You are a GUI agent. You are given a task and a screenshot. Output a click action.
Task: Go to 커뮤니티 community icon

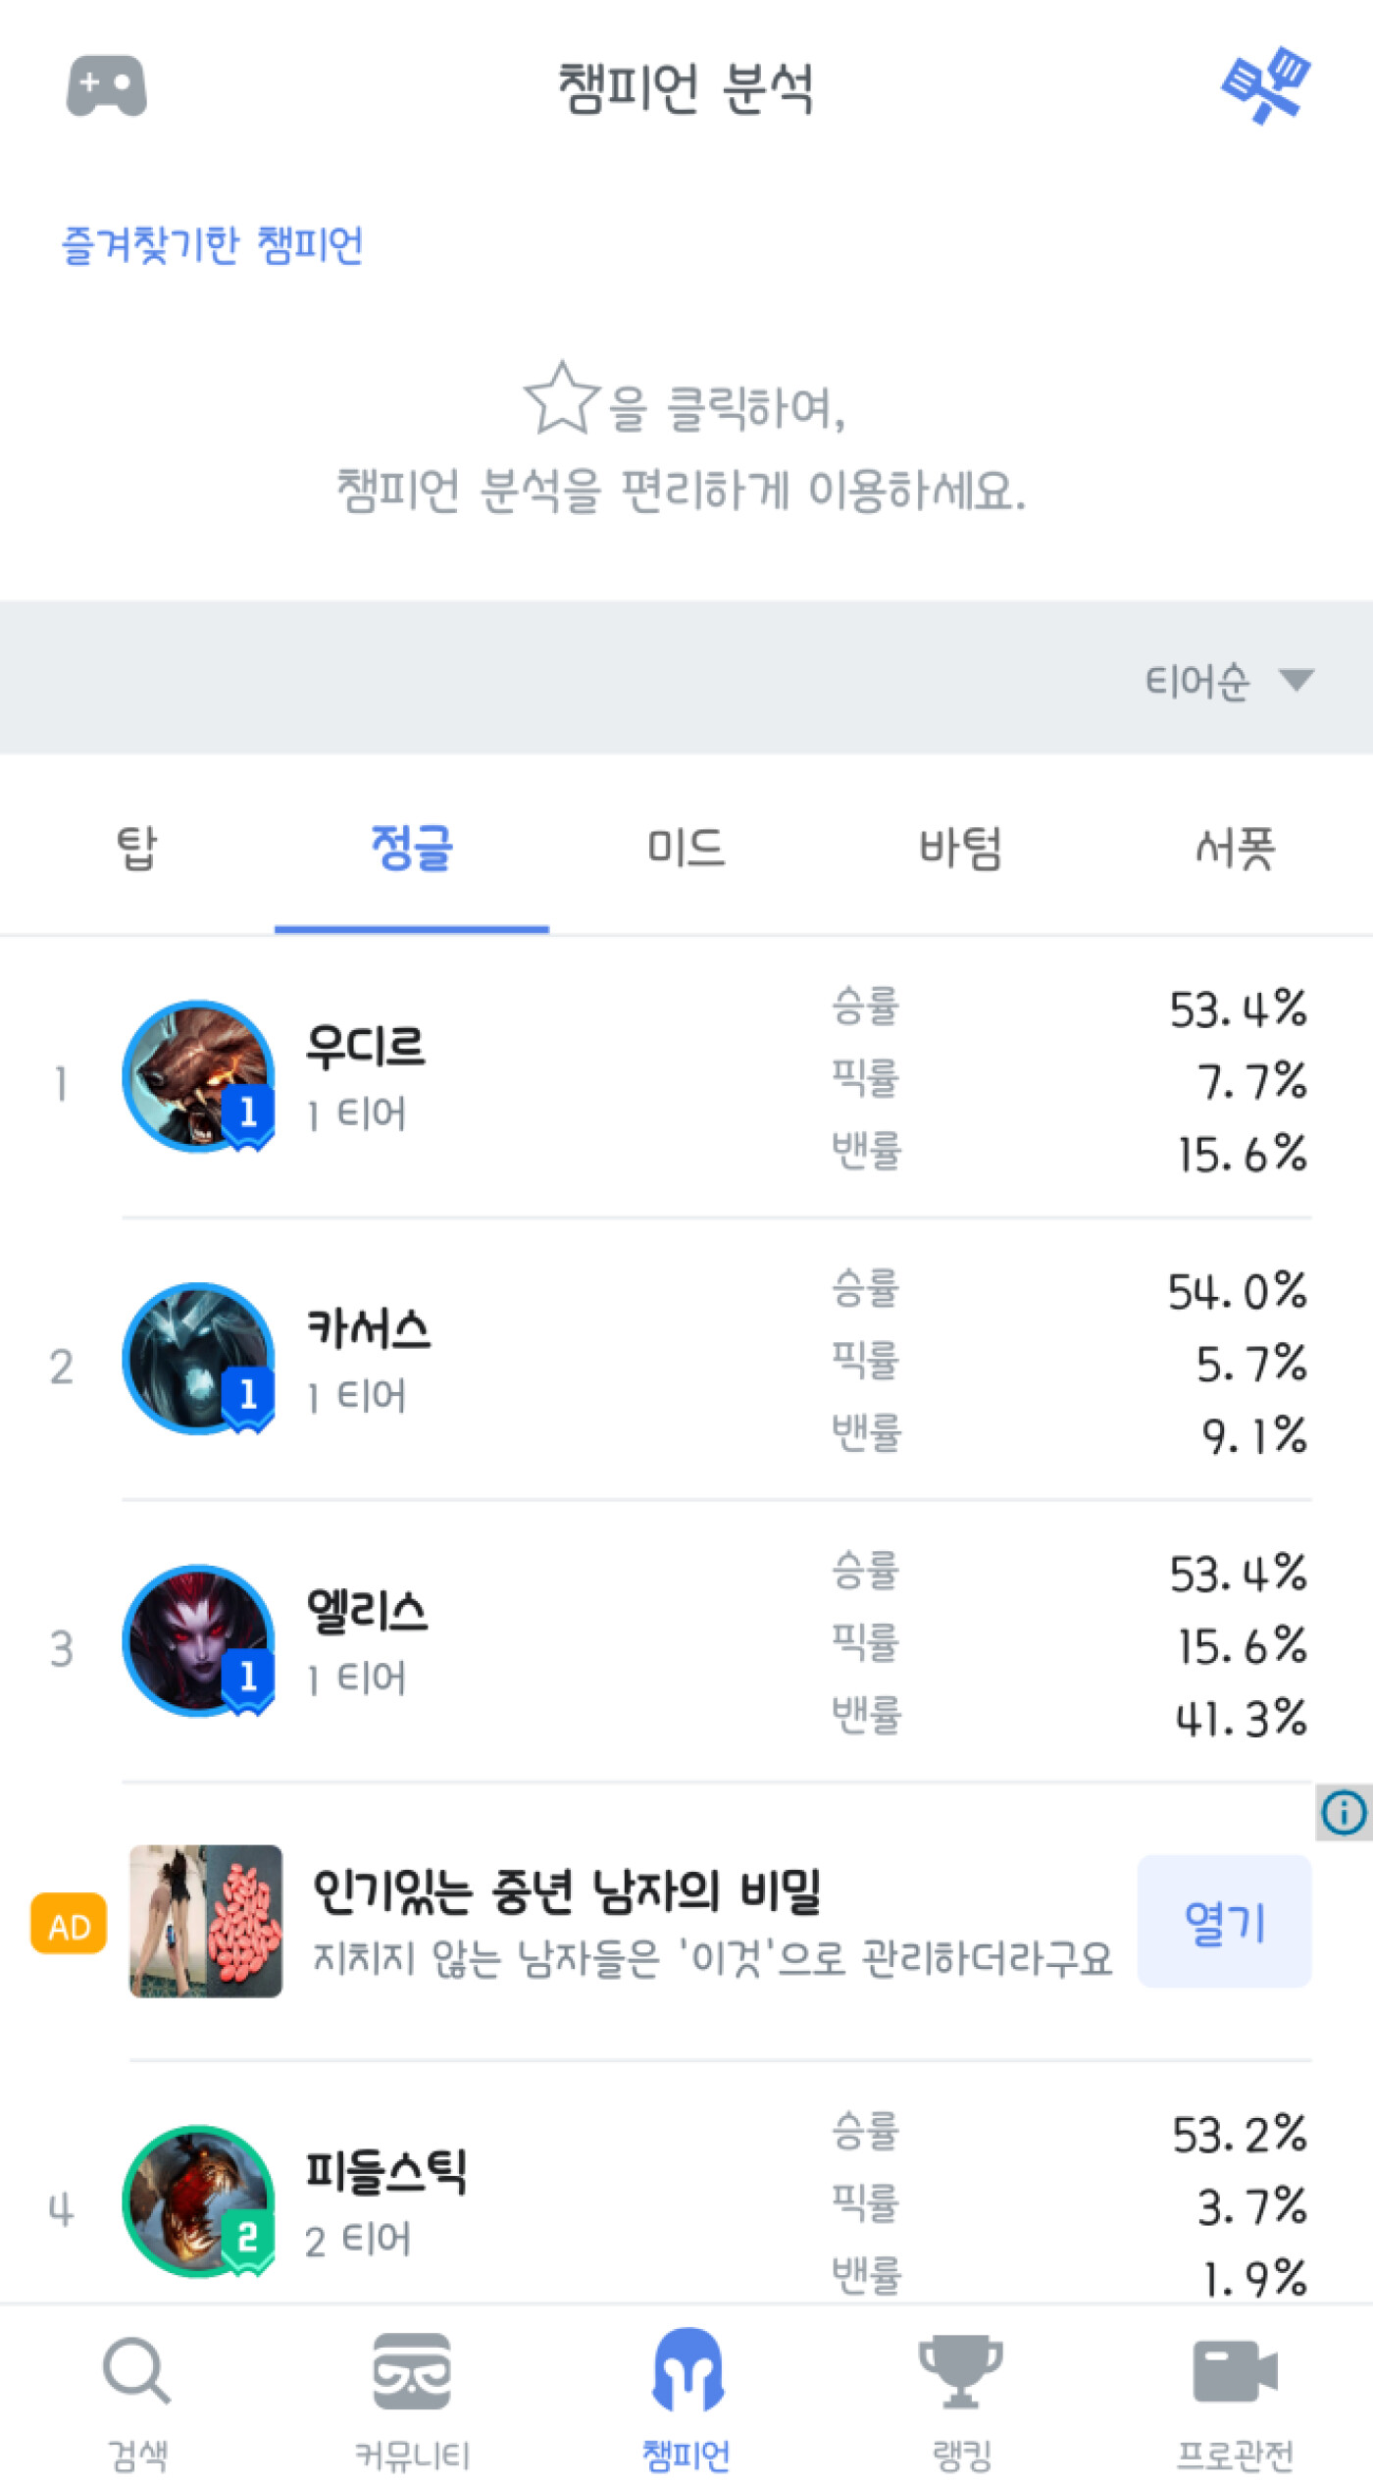[412, 2371]
